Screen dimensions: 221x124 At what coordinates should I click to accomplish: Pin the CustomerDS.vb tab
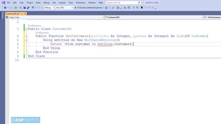click(x=22, y=14)
